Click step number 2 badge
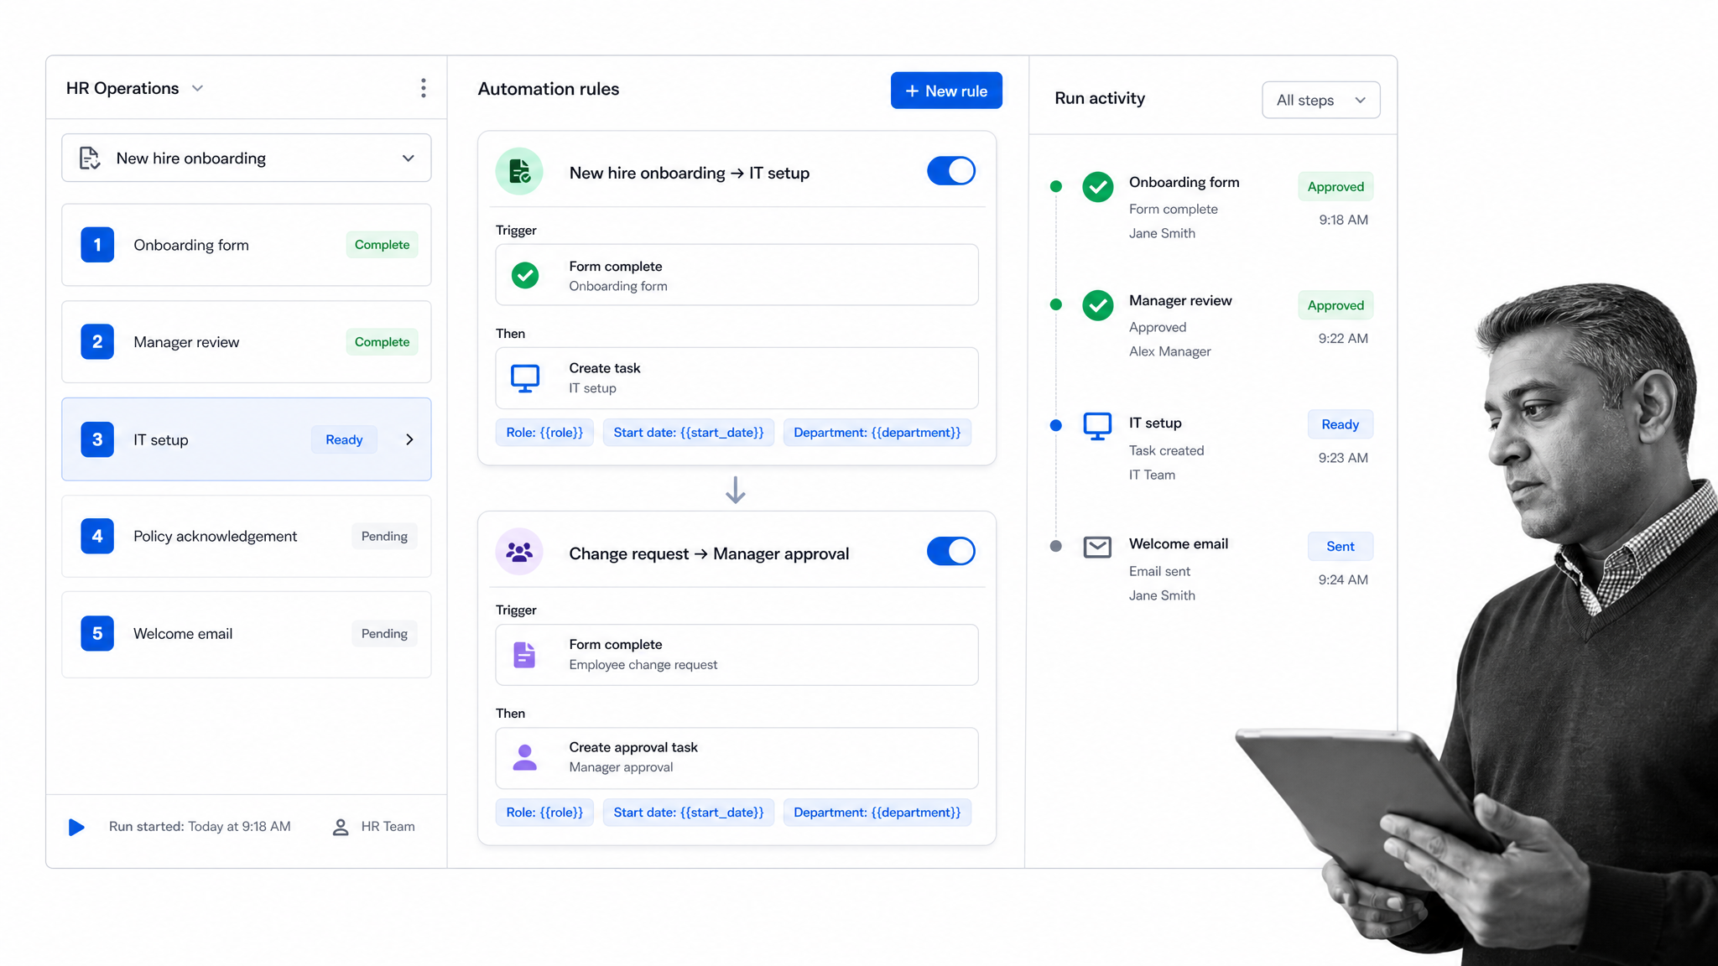 click(x=97, y=342)
